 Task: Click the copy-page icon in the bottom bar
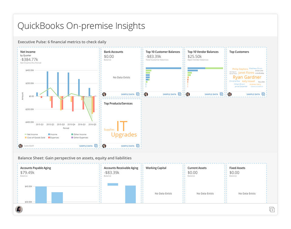pos(272,210)
